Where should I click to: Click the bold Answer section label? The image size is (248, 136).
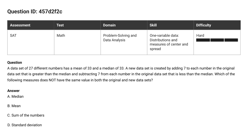(x=13, y=91)
